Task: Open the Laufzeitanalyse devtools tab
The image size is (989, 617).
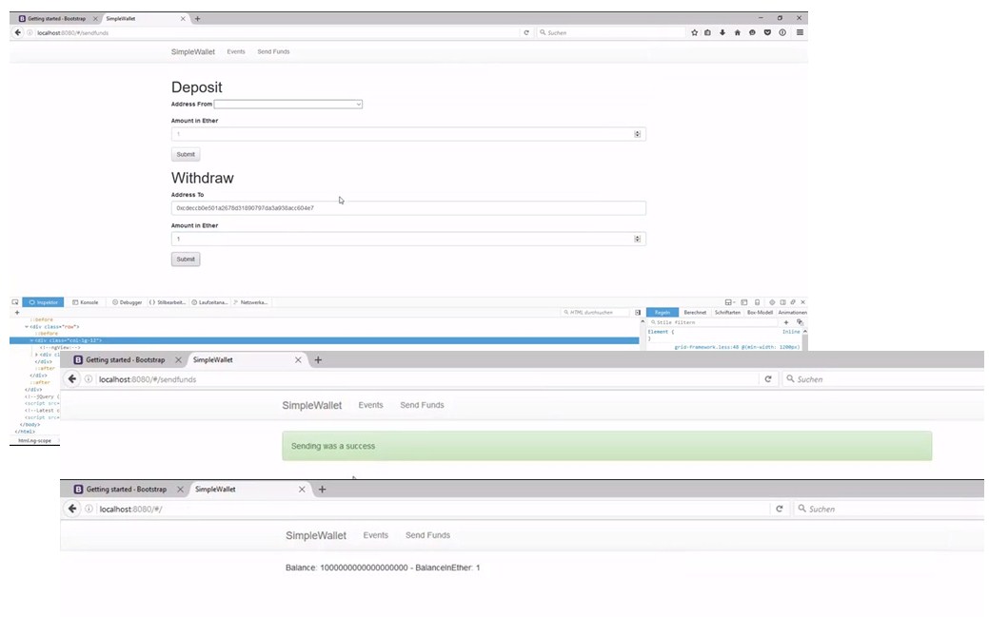Action: tap(210, 302)
